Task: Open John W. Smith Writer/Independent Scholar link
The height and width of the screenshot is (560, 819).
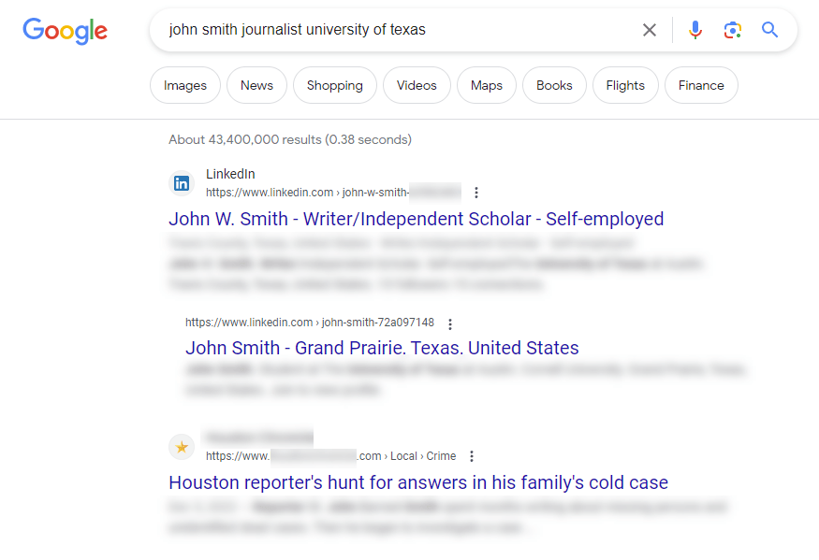Action: pyautogui.click(x=416, y=219)
